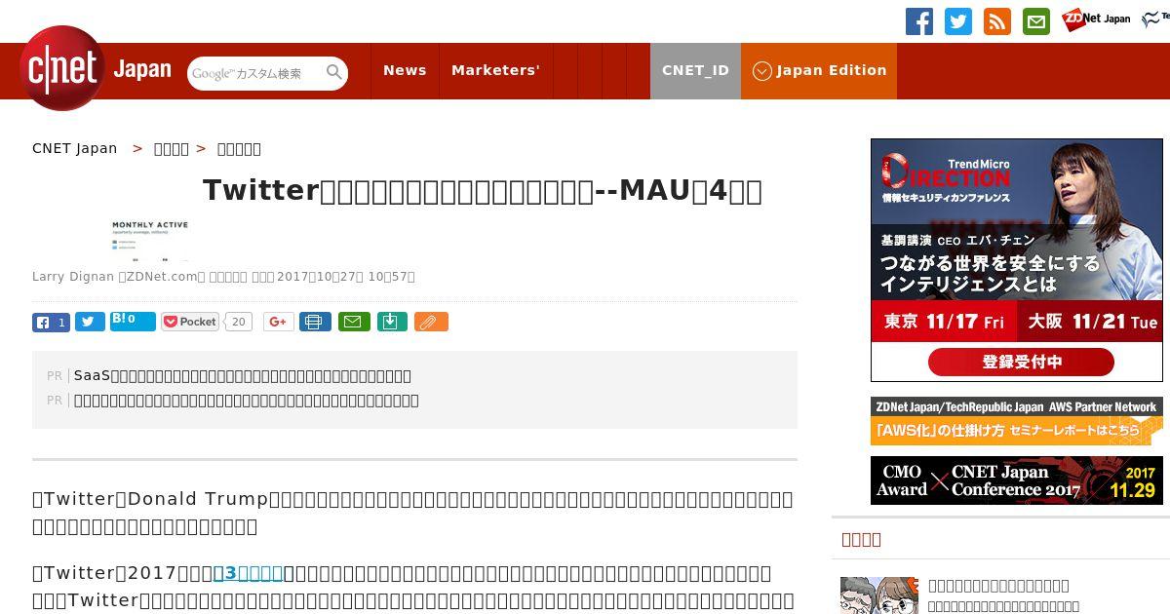Expand the Japan Edition dropdown
Viewport: 1170px width, 614px height.
click(819, 70)
